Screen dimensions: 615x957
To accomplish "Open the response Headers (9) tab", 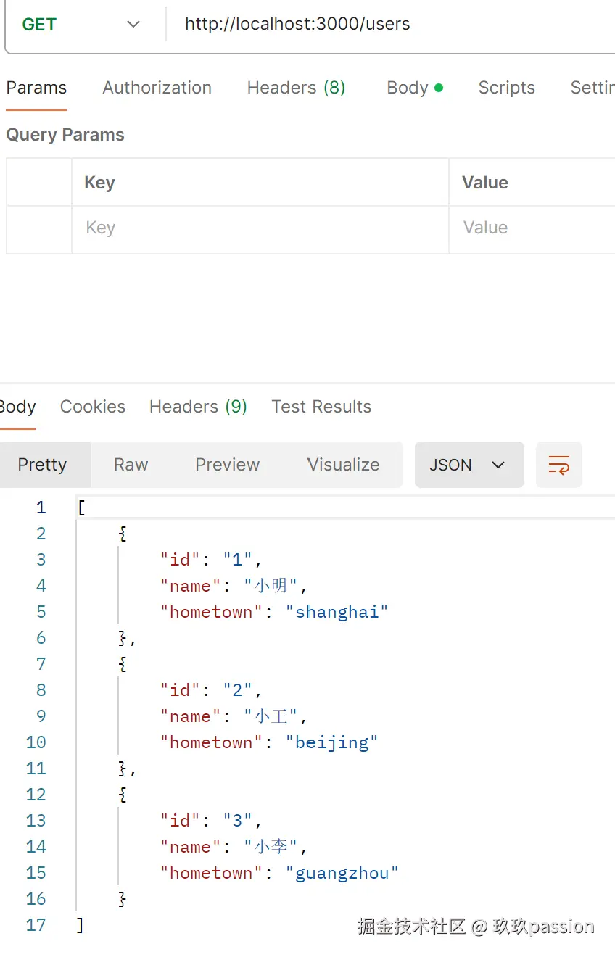I will [x=198, y=407].
